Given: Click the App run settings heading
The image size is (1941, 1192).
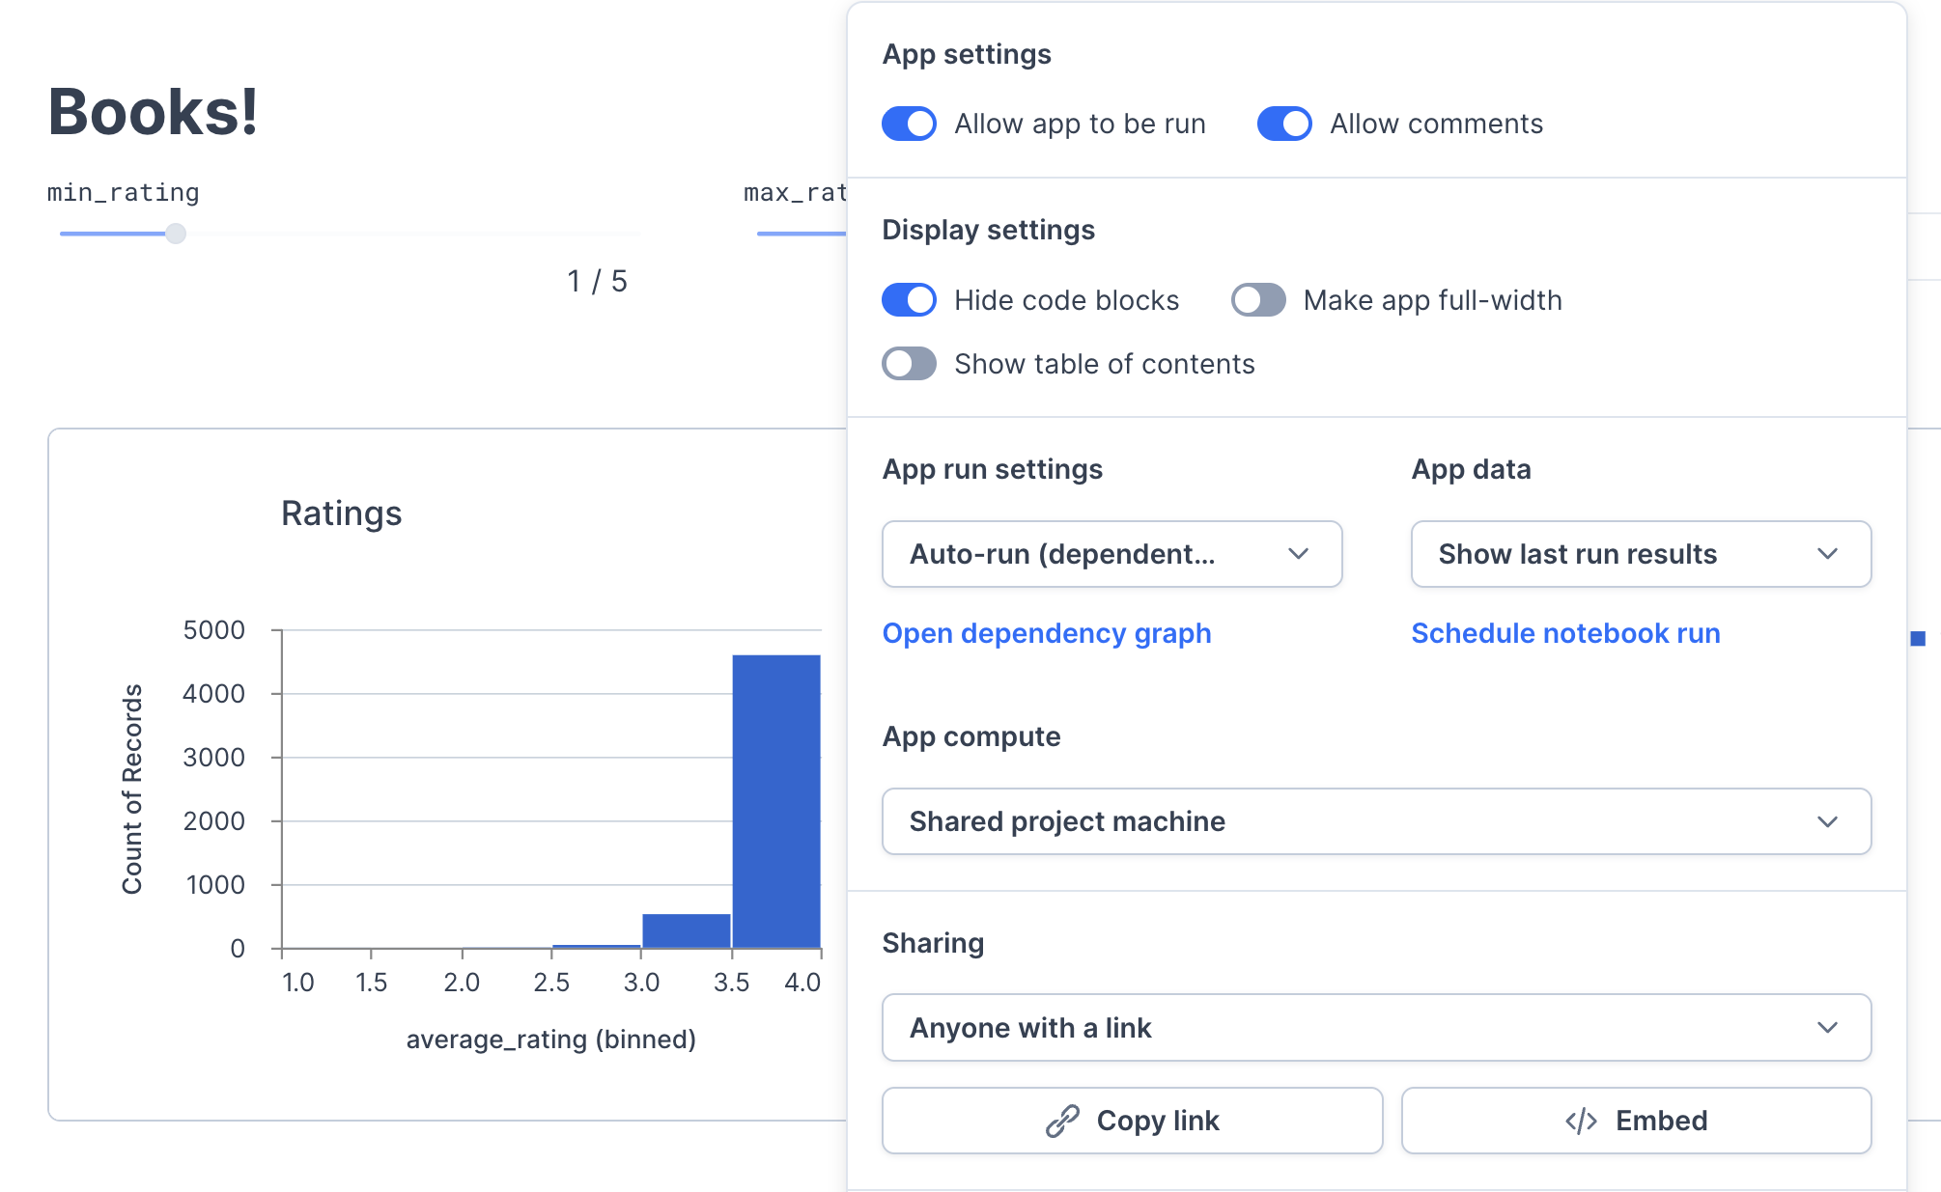Looking at the screenshot, I should pyautogui.click(x=992, y=469).
